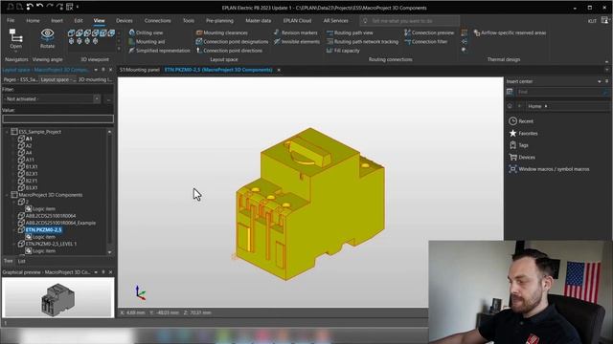Open Layout space navigator panel dropdown arrow
This screenshot has height=344, width=613.
point(96,70)
